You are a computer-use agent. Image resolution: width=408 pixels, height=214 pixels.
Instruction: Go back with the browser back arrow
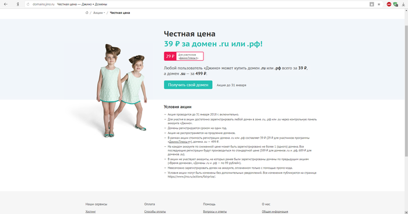(x=6, y=4)
